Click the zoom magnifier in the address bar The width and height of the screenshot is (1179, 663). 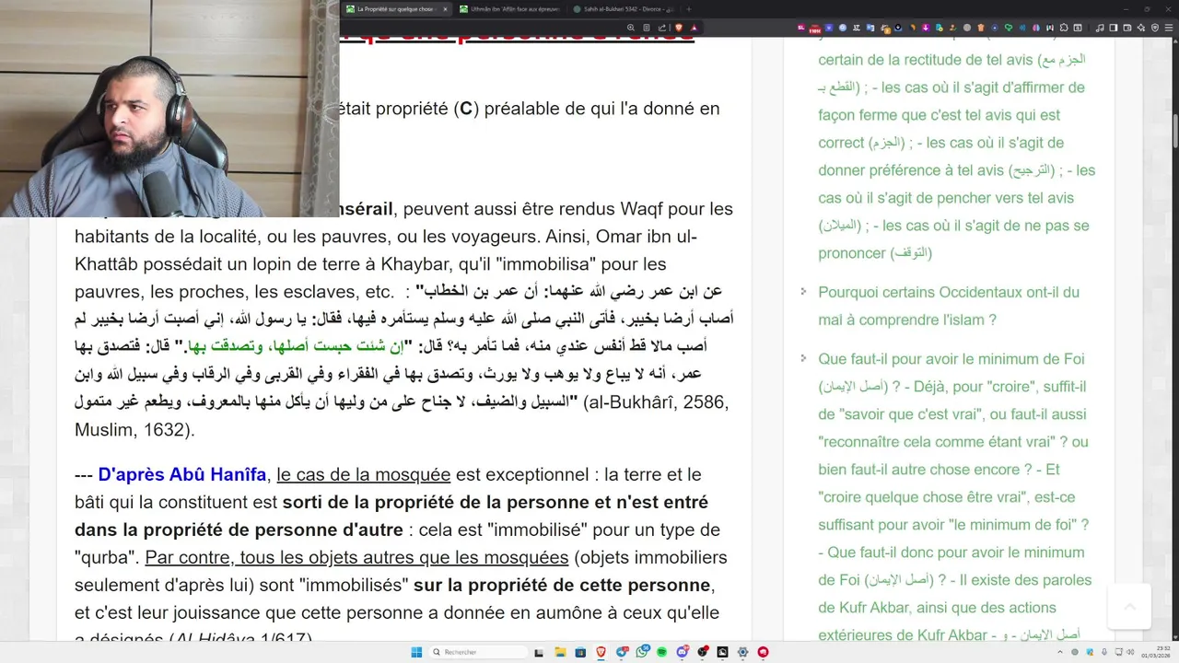tap(631, 28)
